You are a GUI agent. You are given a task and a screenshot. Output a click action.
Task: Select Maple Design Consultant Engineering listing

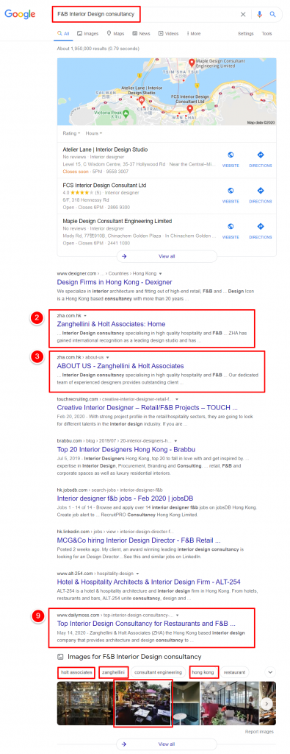pyautogui.click(x=117, y=221)
